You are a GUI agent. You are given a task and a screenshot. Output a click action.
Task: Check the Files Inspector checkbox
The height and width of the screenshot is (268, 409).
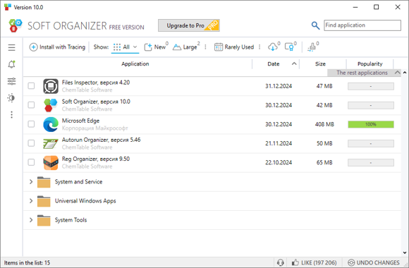[x=31, y=86]
